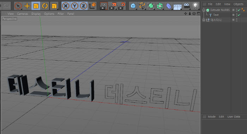Collapse the Extrude NURBS hierarchy

pyautogui.click(x=204, y=10)
